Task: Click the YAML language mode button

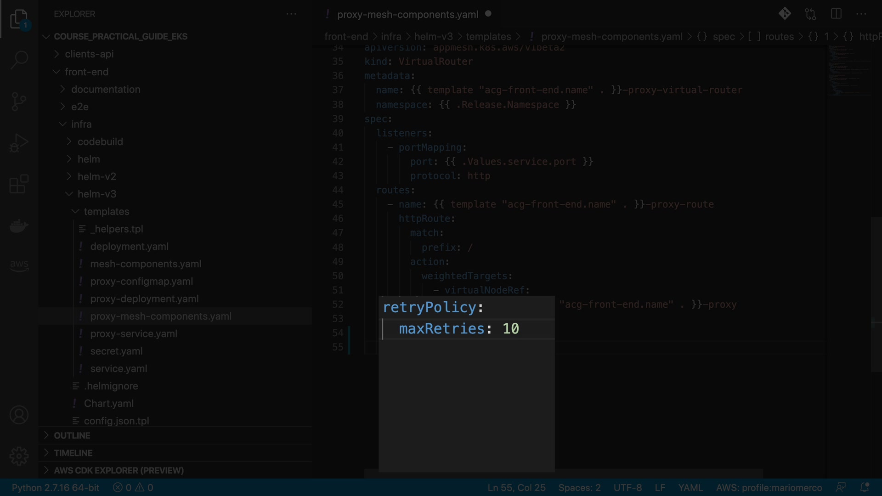Action: tap(690, 488)
